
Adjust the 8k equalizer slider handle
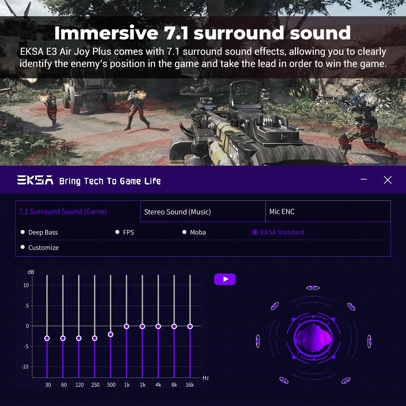tap(174, 326)
